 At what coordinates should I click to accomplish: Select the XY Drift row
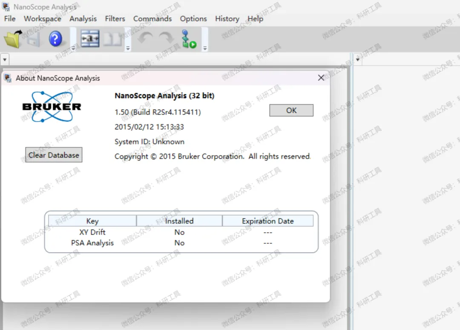[x=181, y=232]
